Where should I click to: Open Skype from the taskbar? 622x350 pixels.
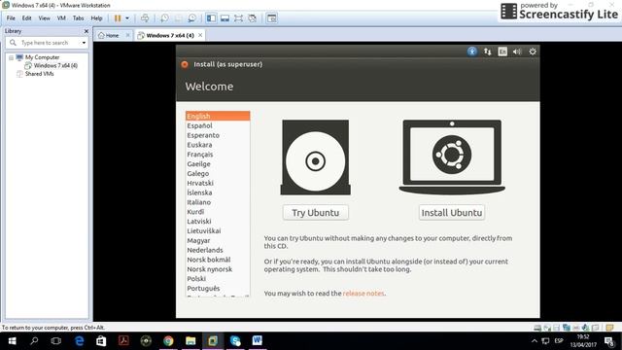pos(235,341)
